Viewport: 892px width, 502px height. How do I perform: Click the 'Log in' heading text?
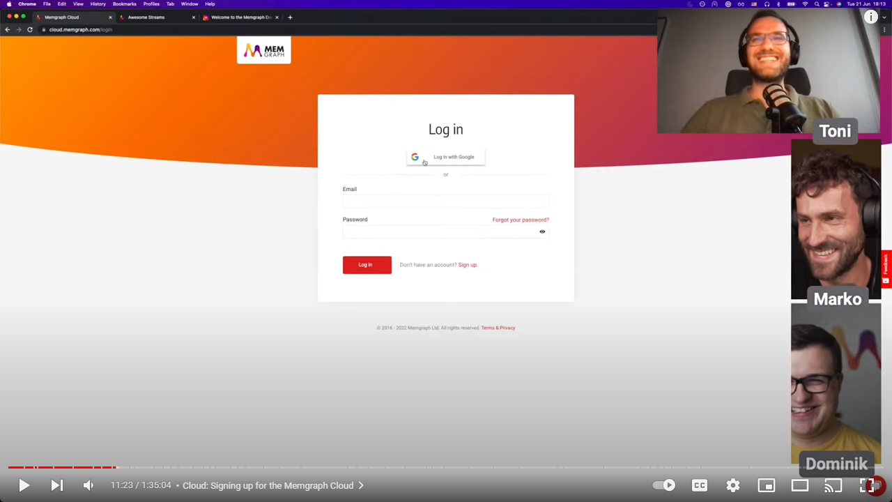tap(446, 130)
